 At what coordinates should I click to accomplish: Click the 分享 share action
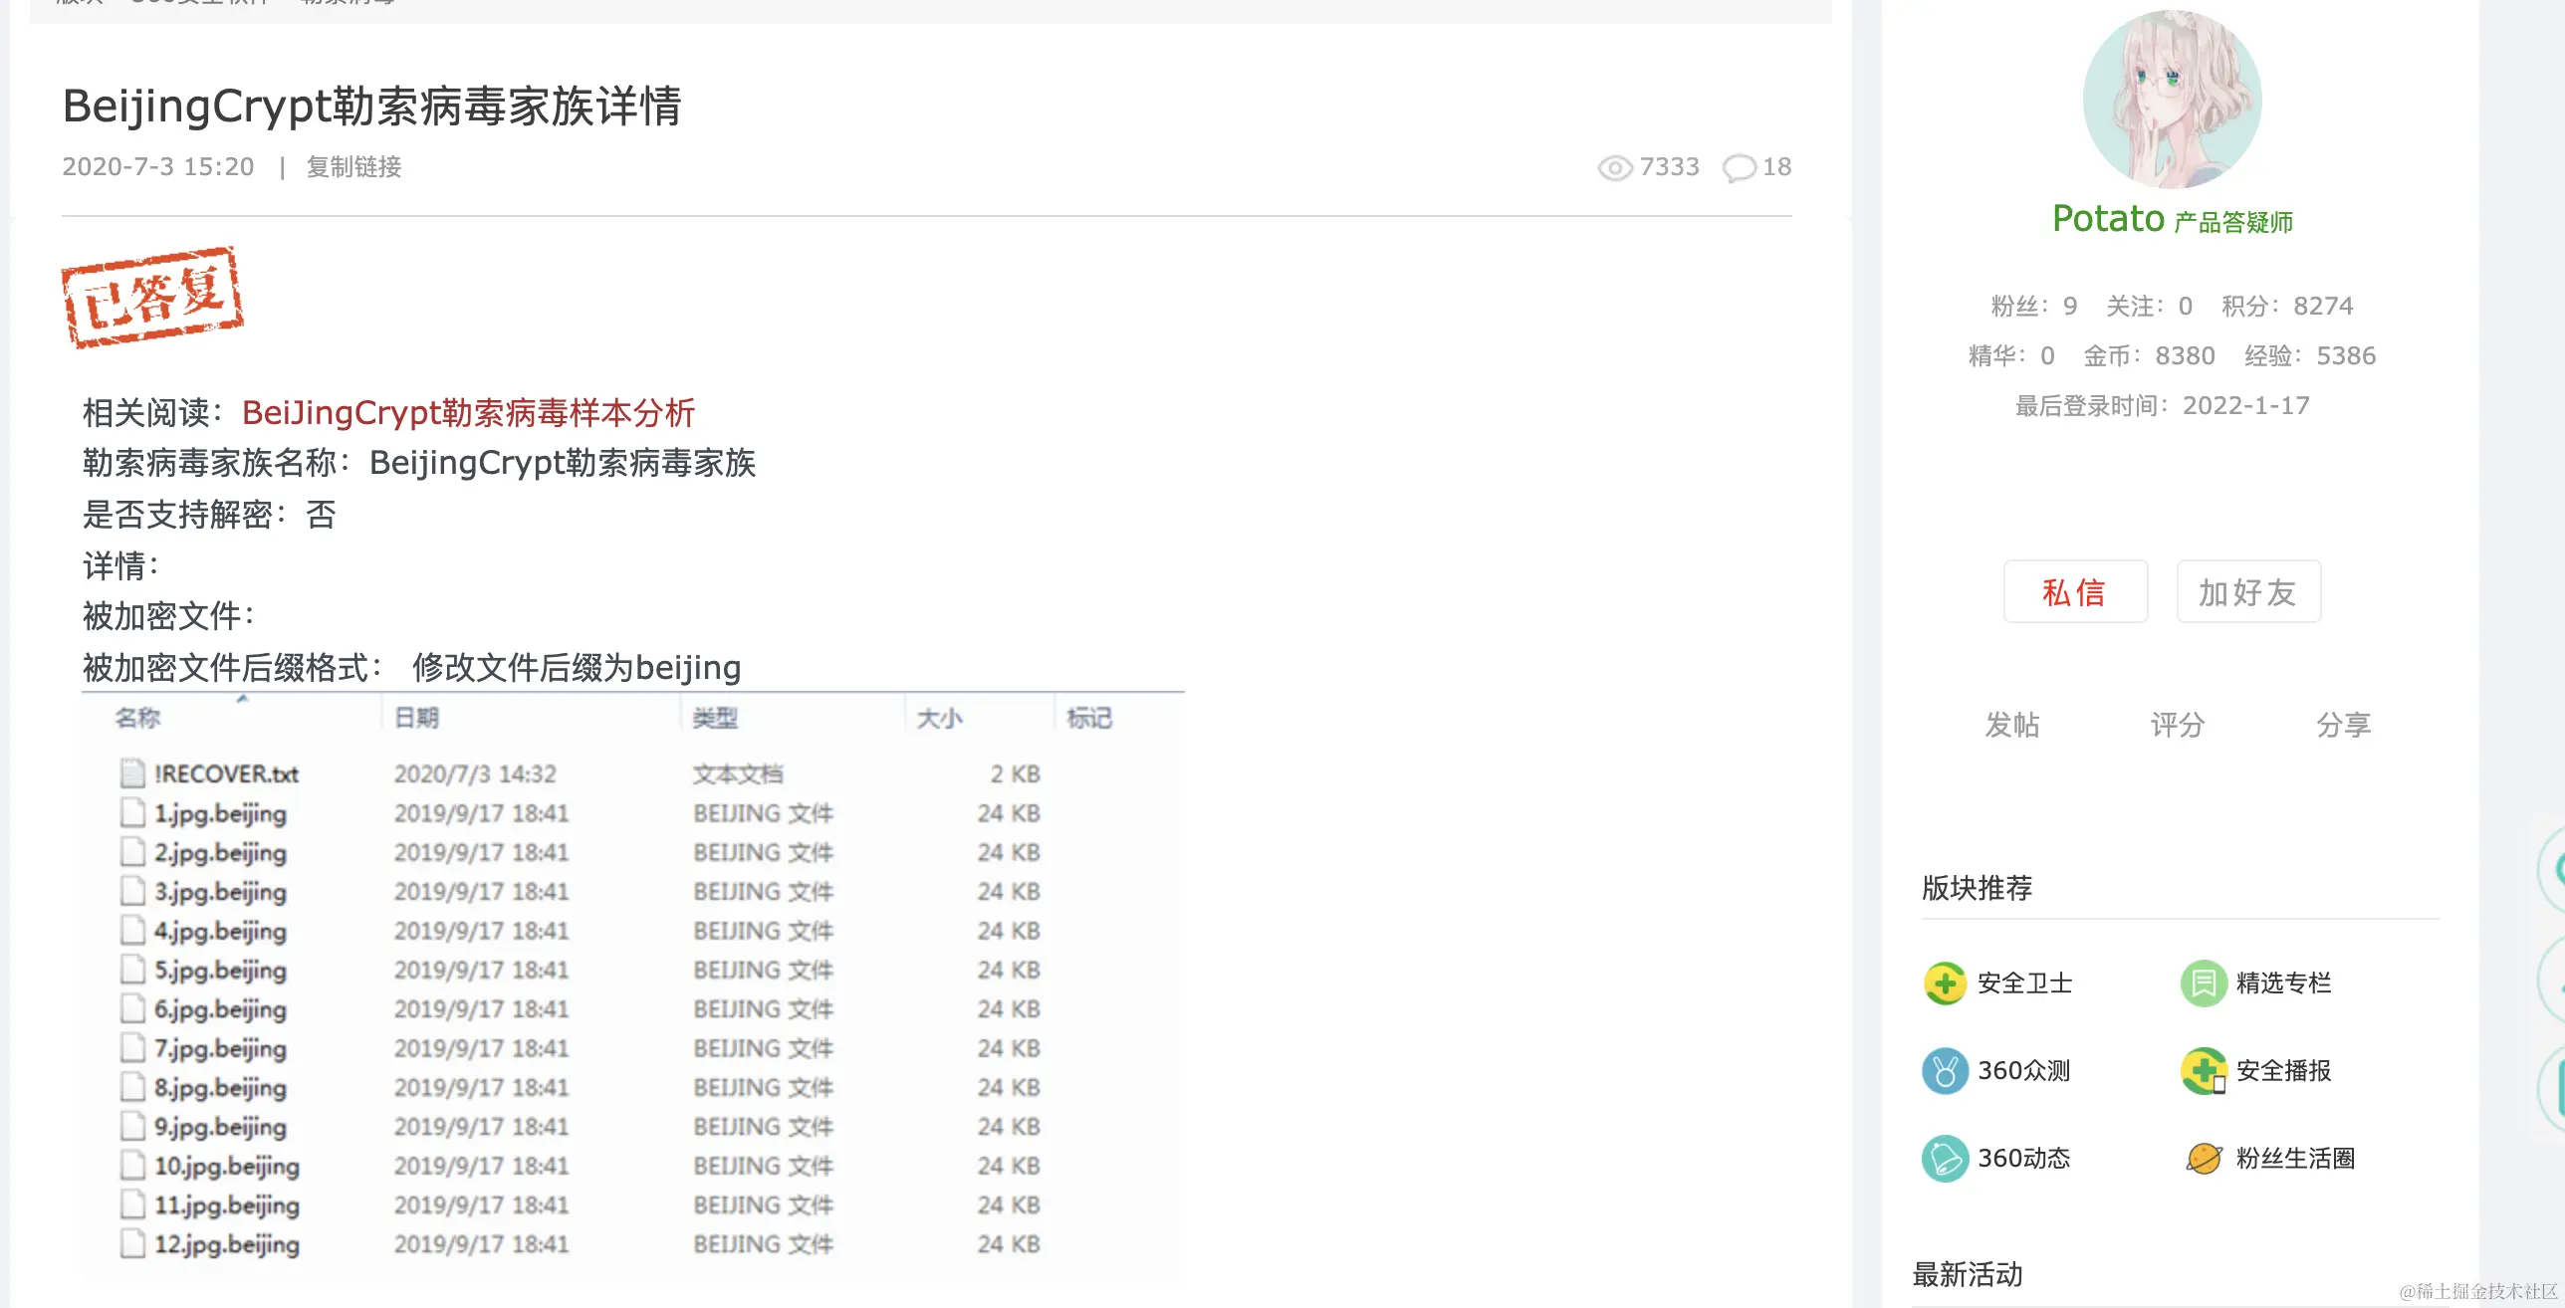point(2344,725)
